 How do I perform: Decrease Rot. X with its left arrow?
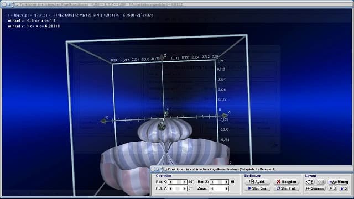[x=170, y=182]
